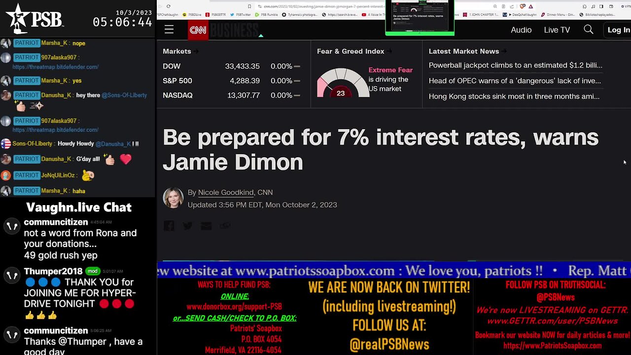
Task: Click the Vaughn.live Chat heading
Action: 79,207
